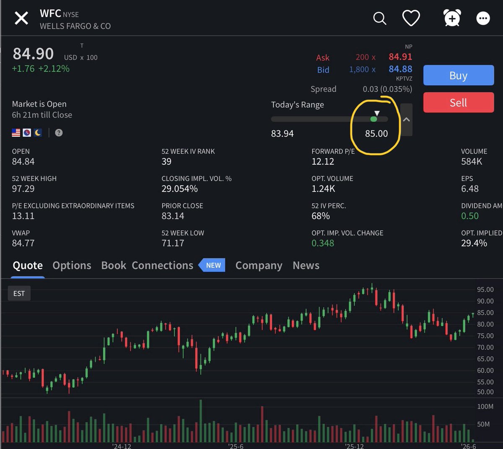This screenshot has height=449, width=503.
Task: Click the Buy button
Action: click(459, 75)
